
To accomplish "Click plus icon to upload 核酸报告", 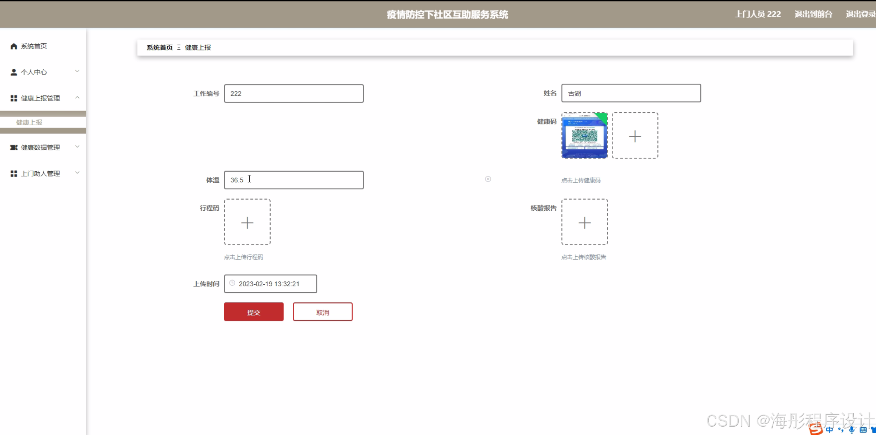I will tap(584, 223).
